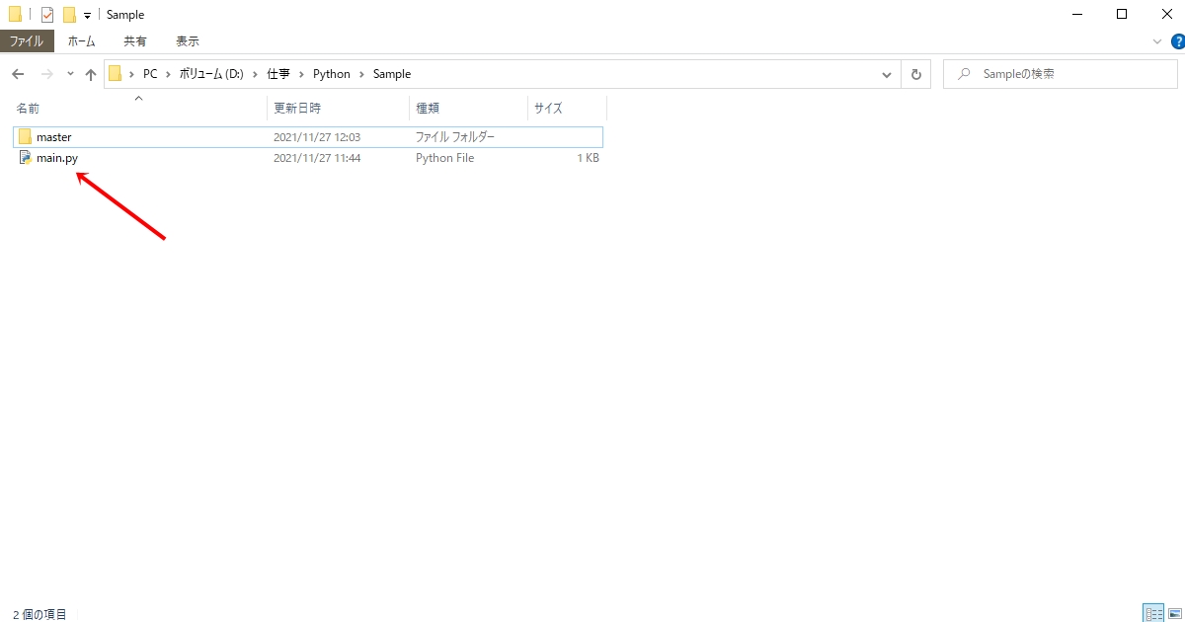
Task: Open the 共有 ribbon tab
Action: [135, 41]
